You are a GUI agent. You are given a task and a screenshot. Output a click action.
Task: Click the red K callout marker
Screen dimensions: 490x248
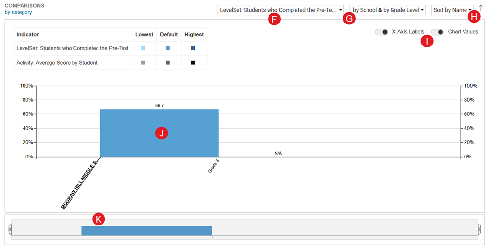[x=98, y=219]
